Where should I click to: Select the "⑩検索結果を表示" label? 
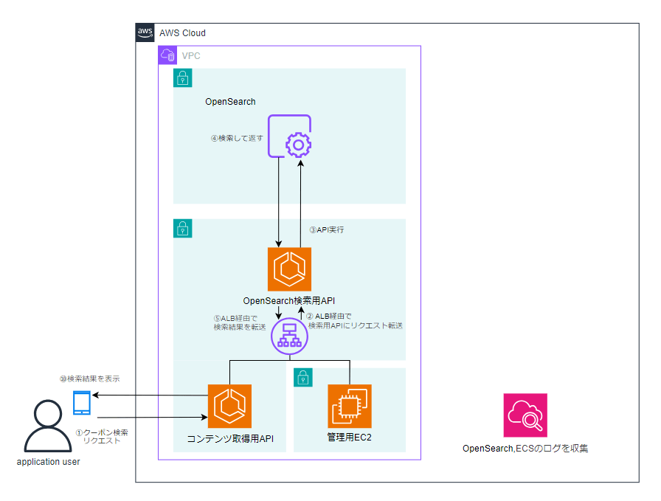(89, 379)
